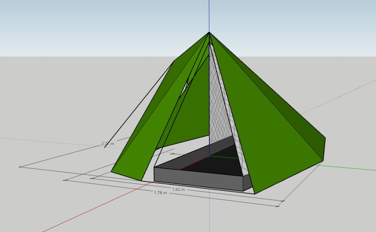Screen dimensions: 376x232
Task: Click the black guy line left of tent
Action: (140, 103)
